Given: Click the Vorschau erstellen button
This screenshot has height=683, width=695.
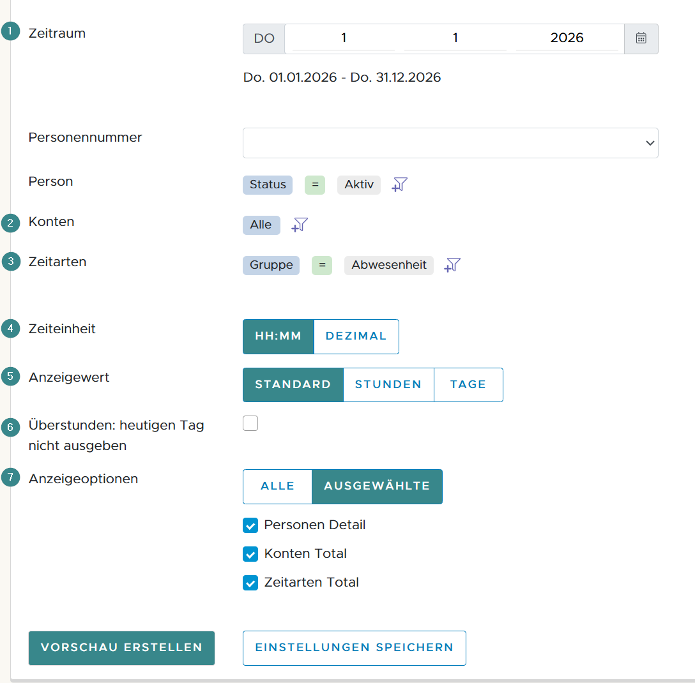Looking at the screenshot, I should click(121, 648).
